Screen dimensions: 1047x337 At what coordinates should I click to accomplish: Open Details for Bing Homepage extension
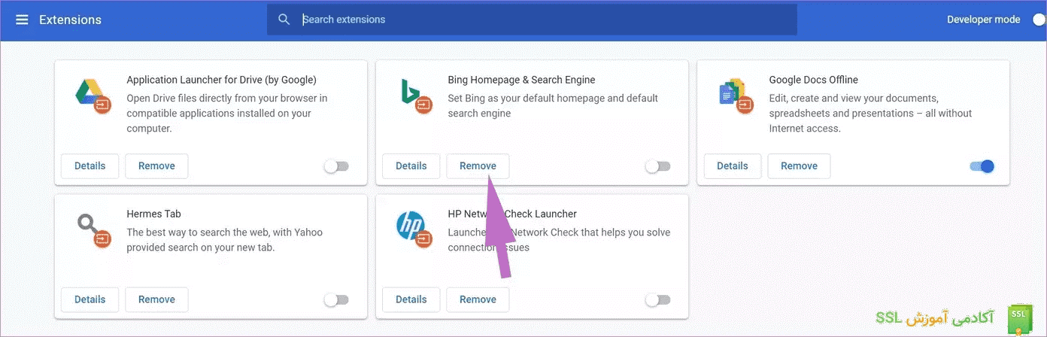click(411, 166)
